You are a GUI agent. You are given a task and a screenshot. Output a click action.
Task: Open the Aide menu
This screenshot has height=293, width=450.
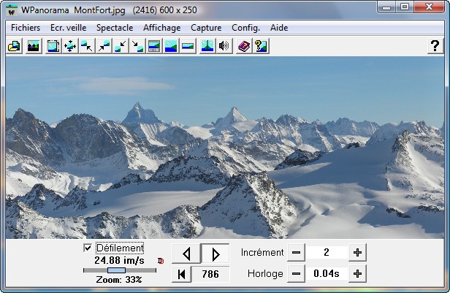[279, 28]
